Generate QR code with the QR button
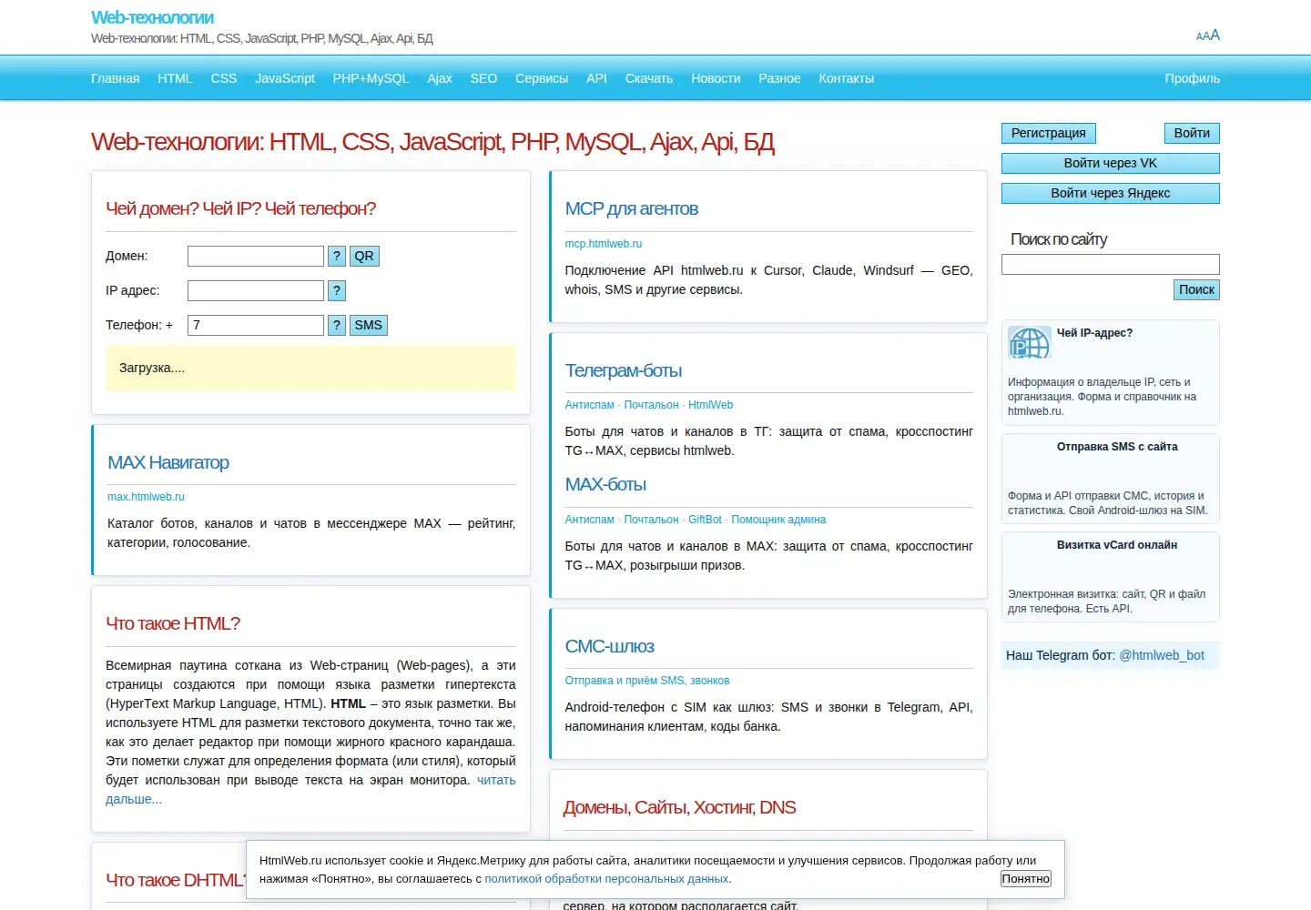The width and height of the screenshot is (1311, 910). tap(364, 256)
